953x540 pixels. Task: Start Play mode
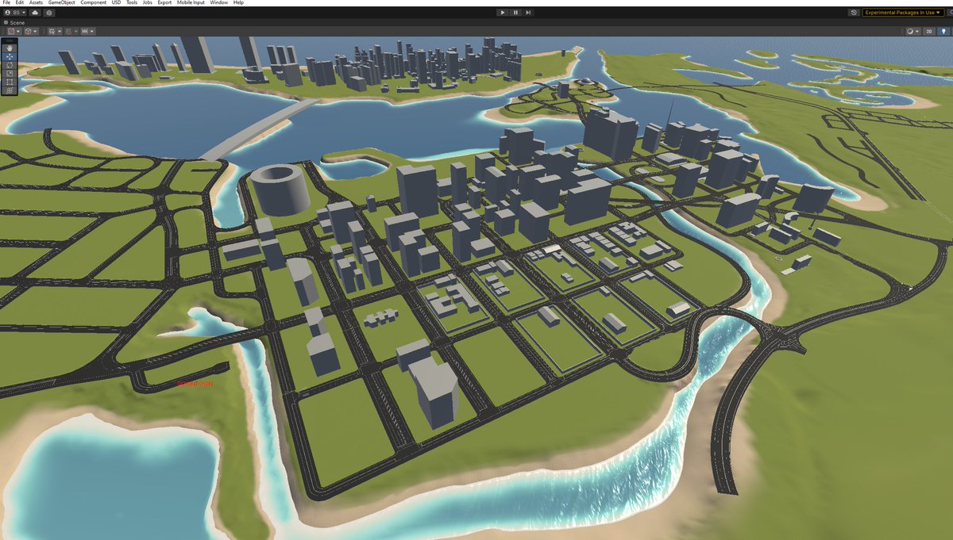[502, 13]
